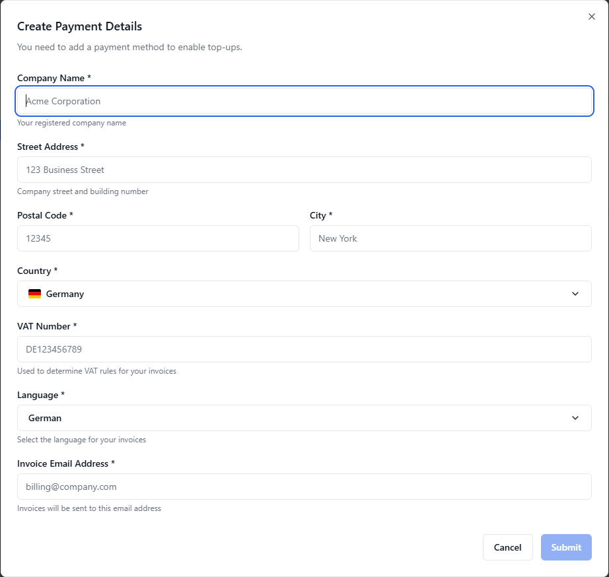609x577 pixels.
Task: Open the Country dropdown showing Germany
Action: [304, 294]
